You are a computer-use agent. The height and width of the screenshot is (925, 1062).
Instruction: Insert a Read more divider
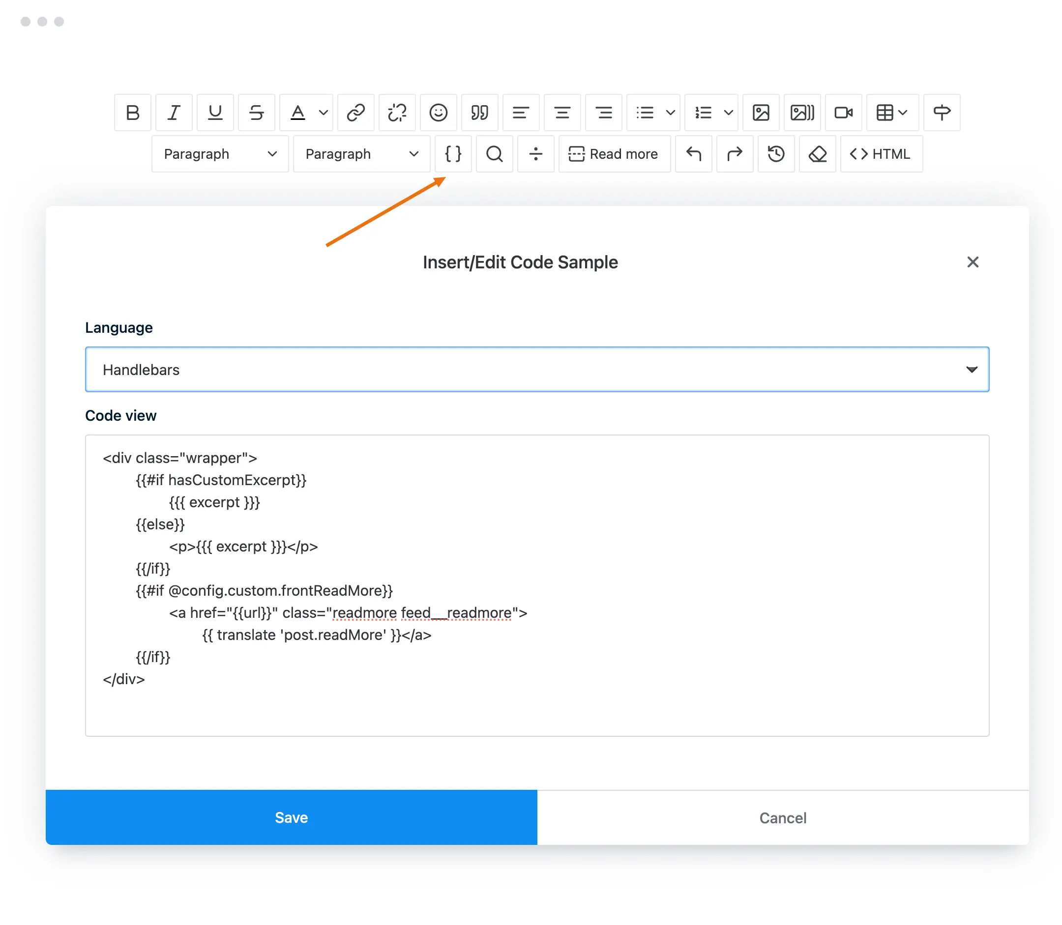[615, 154]
